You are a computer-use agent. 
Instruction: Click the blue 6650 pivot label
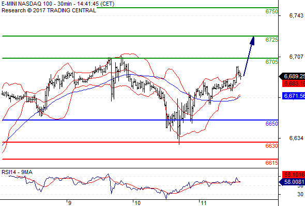272,124
